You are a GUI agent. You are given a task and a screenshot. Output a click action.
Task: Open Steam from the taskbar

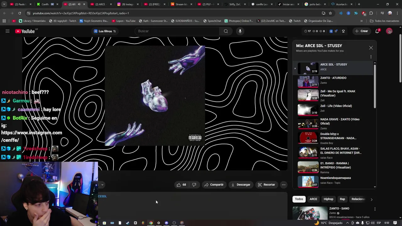(x=128, y=223)
